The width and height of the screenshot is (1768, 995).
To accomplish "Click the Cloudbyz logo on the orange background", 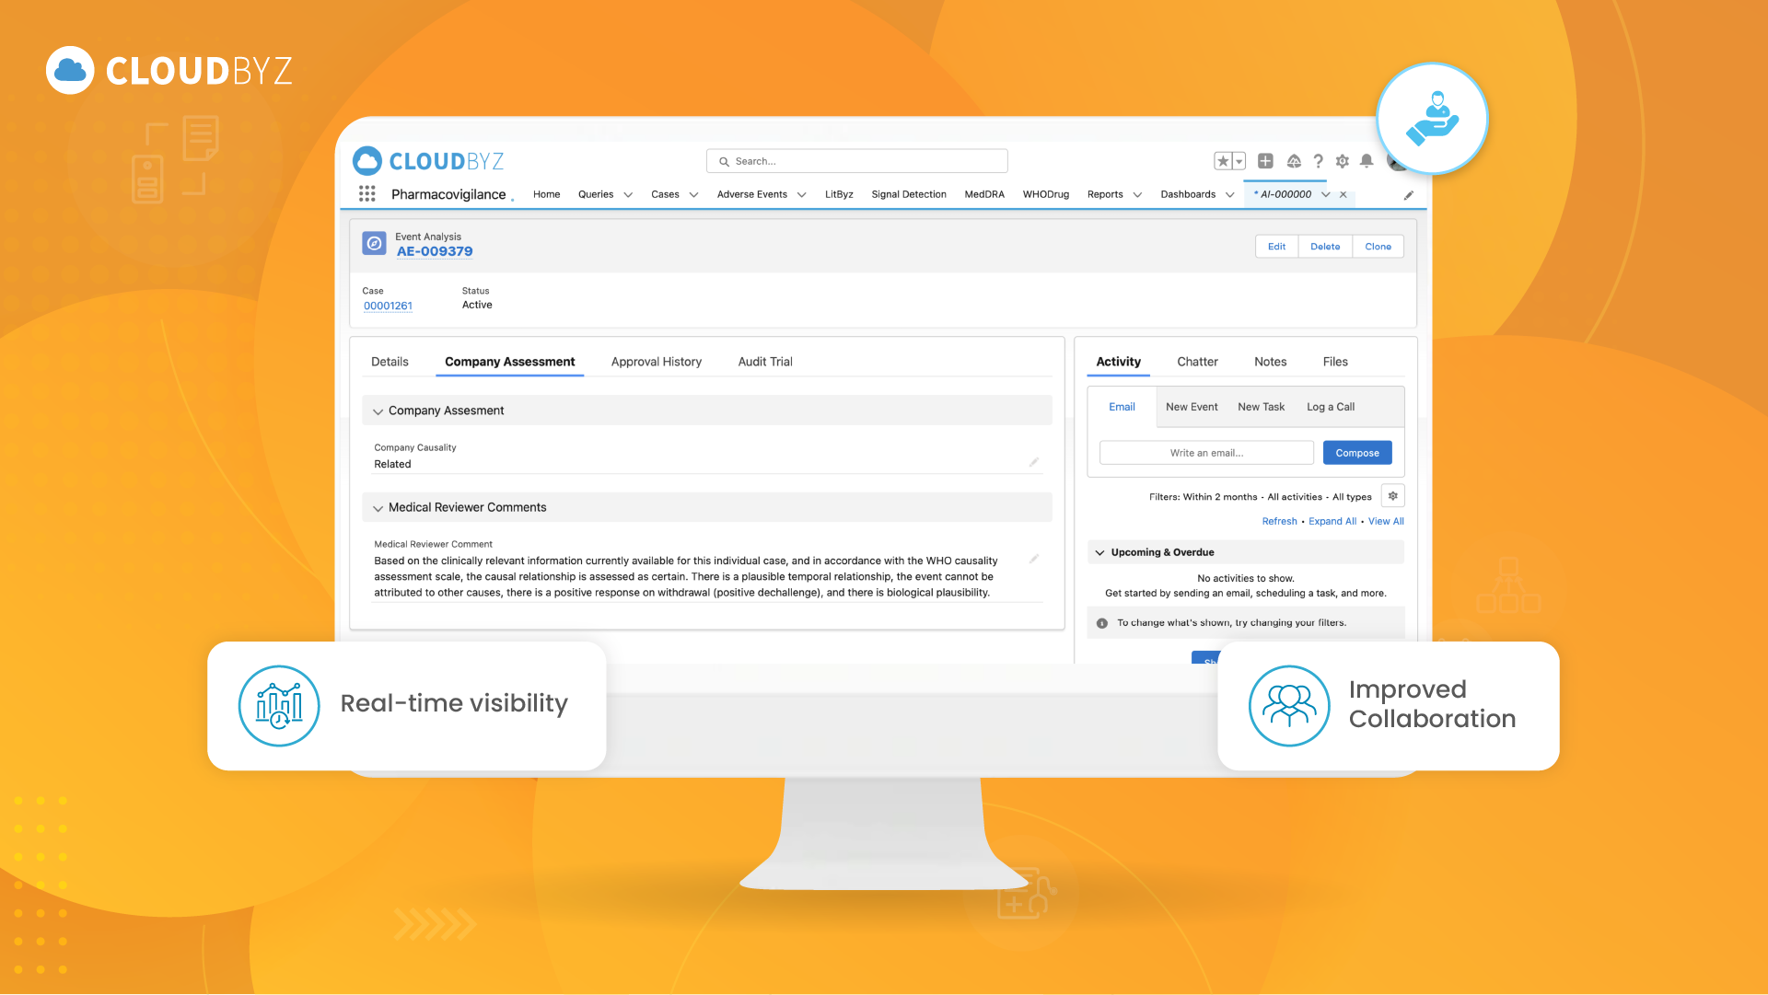I will [169, 70].
